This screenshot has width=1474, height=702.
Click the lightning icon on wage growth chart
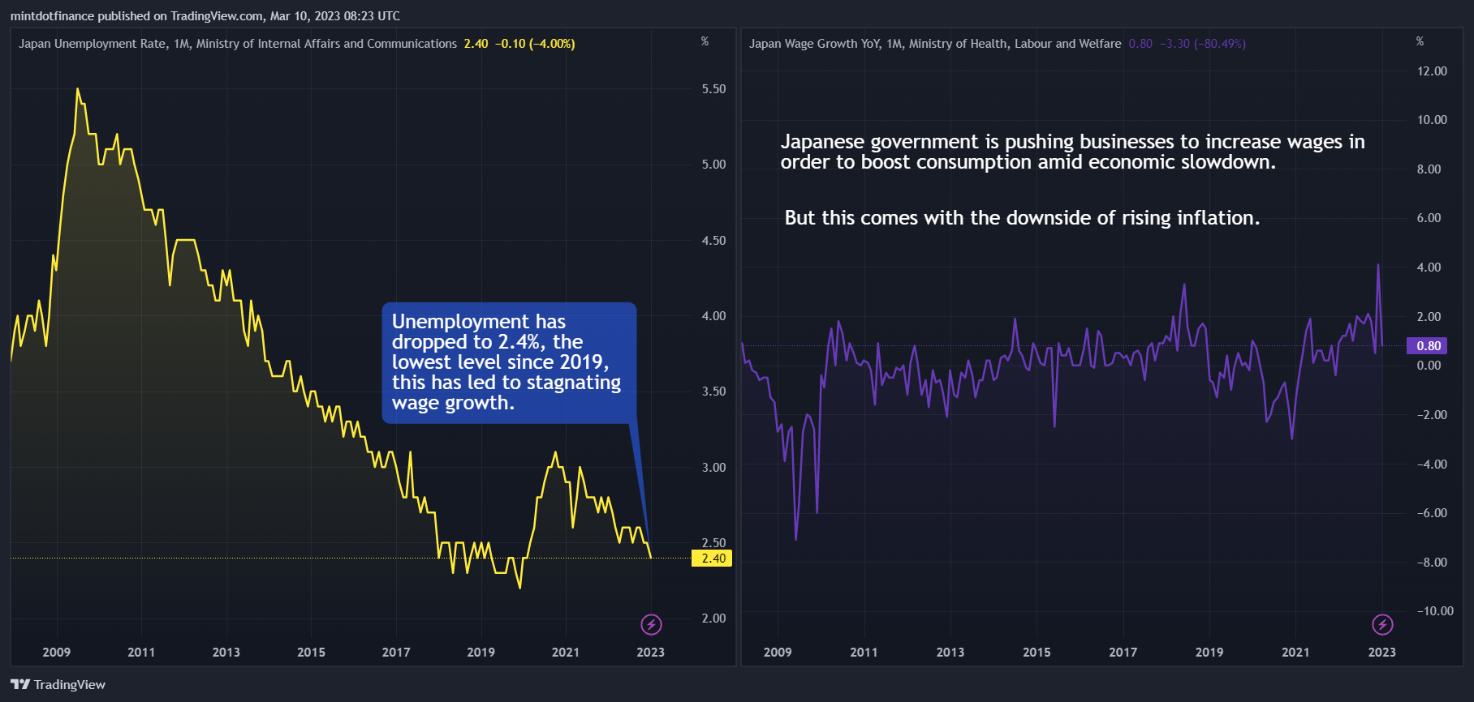point(1382,624)
